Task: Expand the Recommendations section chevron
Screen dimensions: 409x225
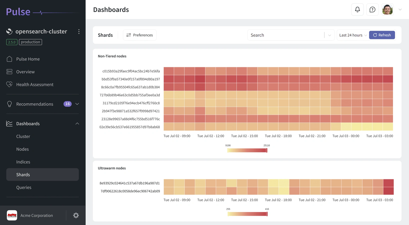Action: (x=77, y=104)
